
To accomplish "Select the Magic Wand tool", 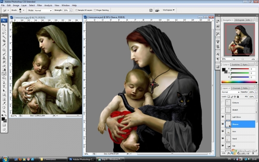I will click(4, 37).
